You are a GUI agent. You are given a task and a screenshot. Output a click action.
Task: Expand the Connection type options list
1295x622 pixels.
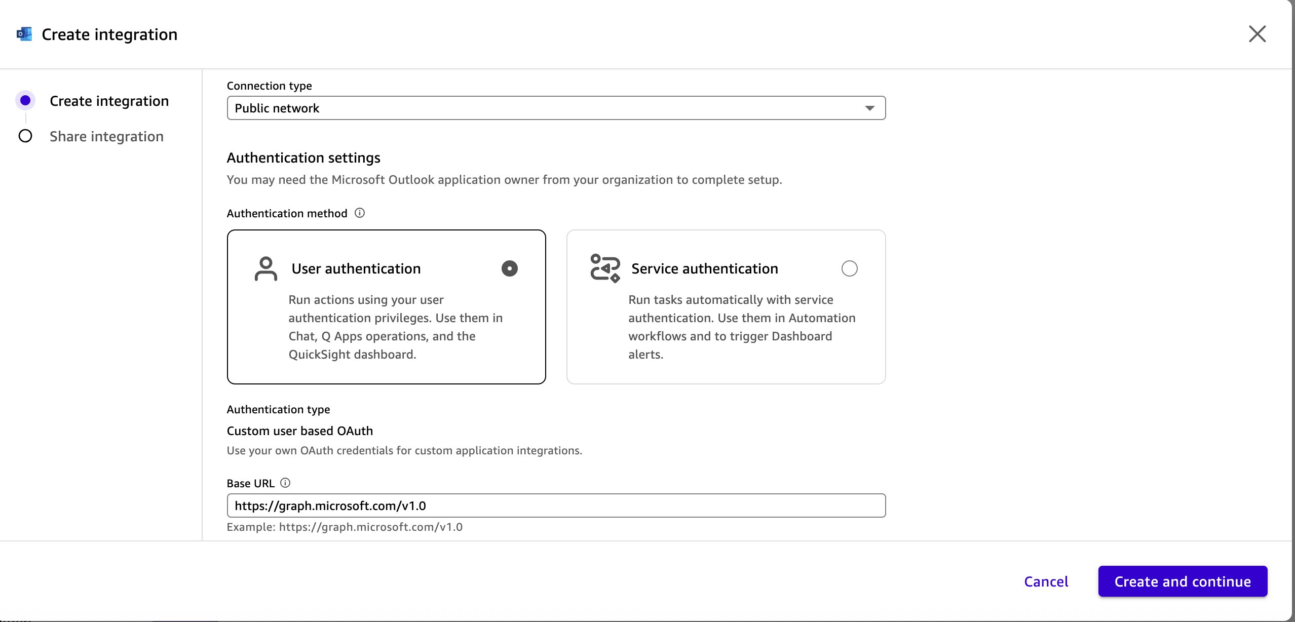pyautogui.click(x=556, y=107)
